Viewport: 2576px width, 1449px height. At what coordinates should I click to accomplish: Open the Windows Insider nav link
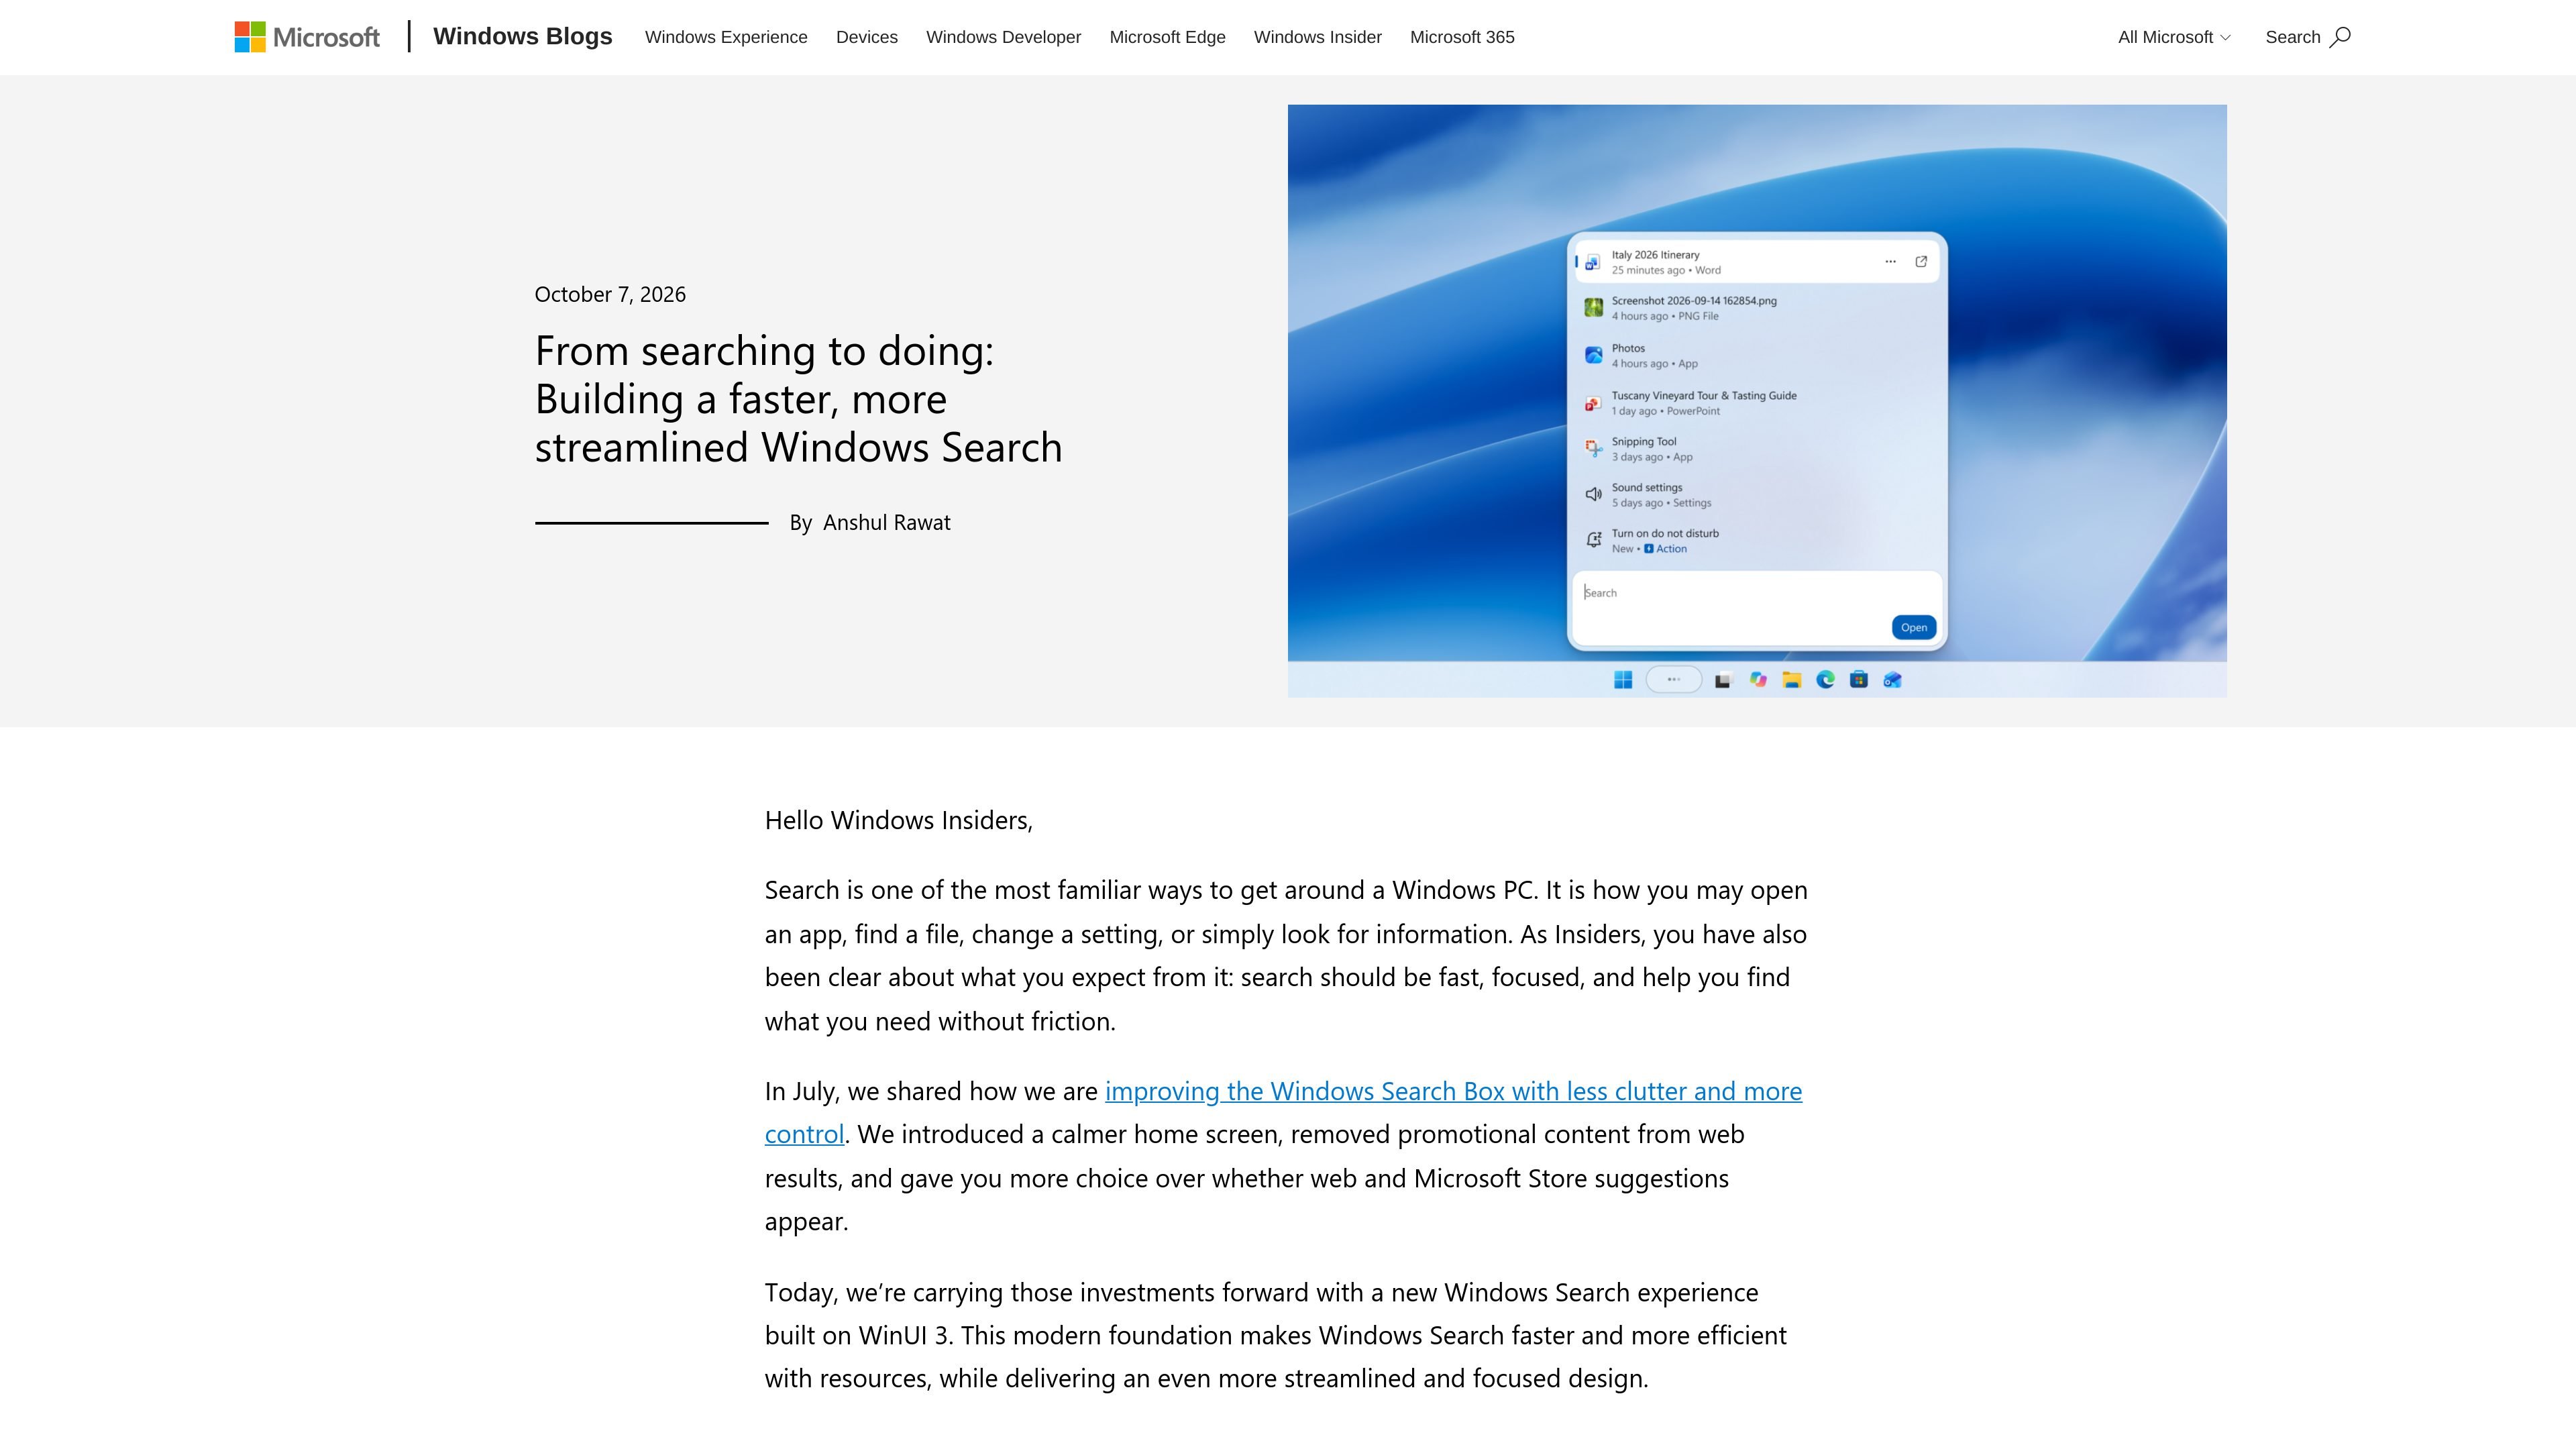tap(1317, 37)
